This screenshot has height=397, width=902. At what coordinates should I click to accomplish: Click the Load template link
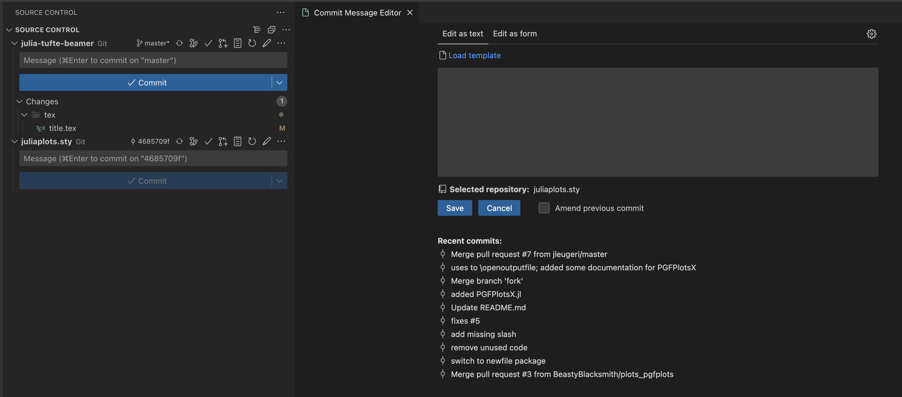474,55
